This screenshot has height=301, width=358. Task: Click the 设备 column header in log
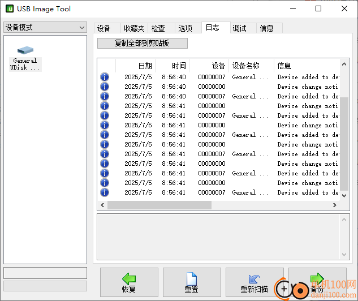click(209, 66)
